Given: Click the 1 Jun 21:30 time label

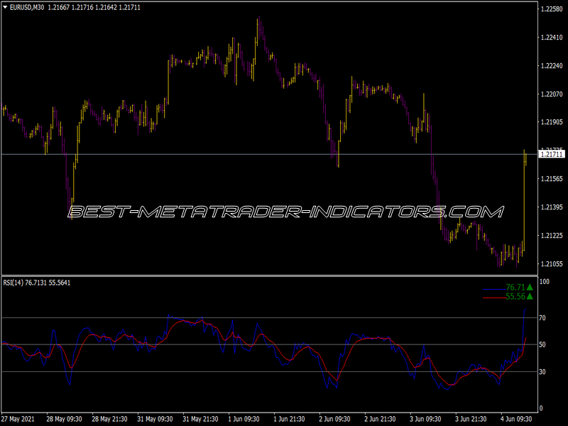Looking at the screenshot, I should click(x=290, y=419).
